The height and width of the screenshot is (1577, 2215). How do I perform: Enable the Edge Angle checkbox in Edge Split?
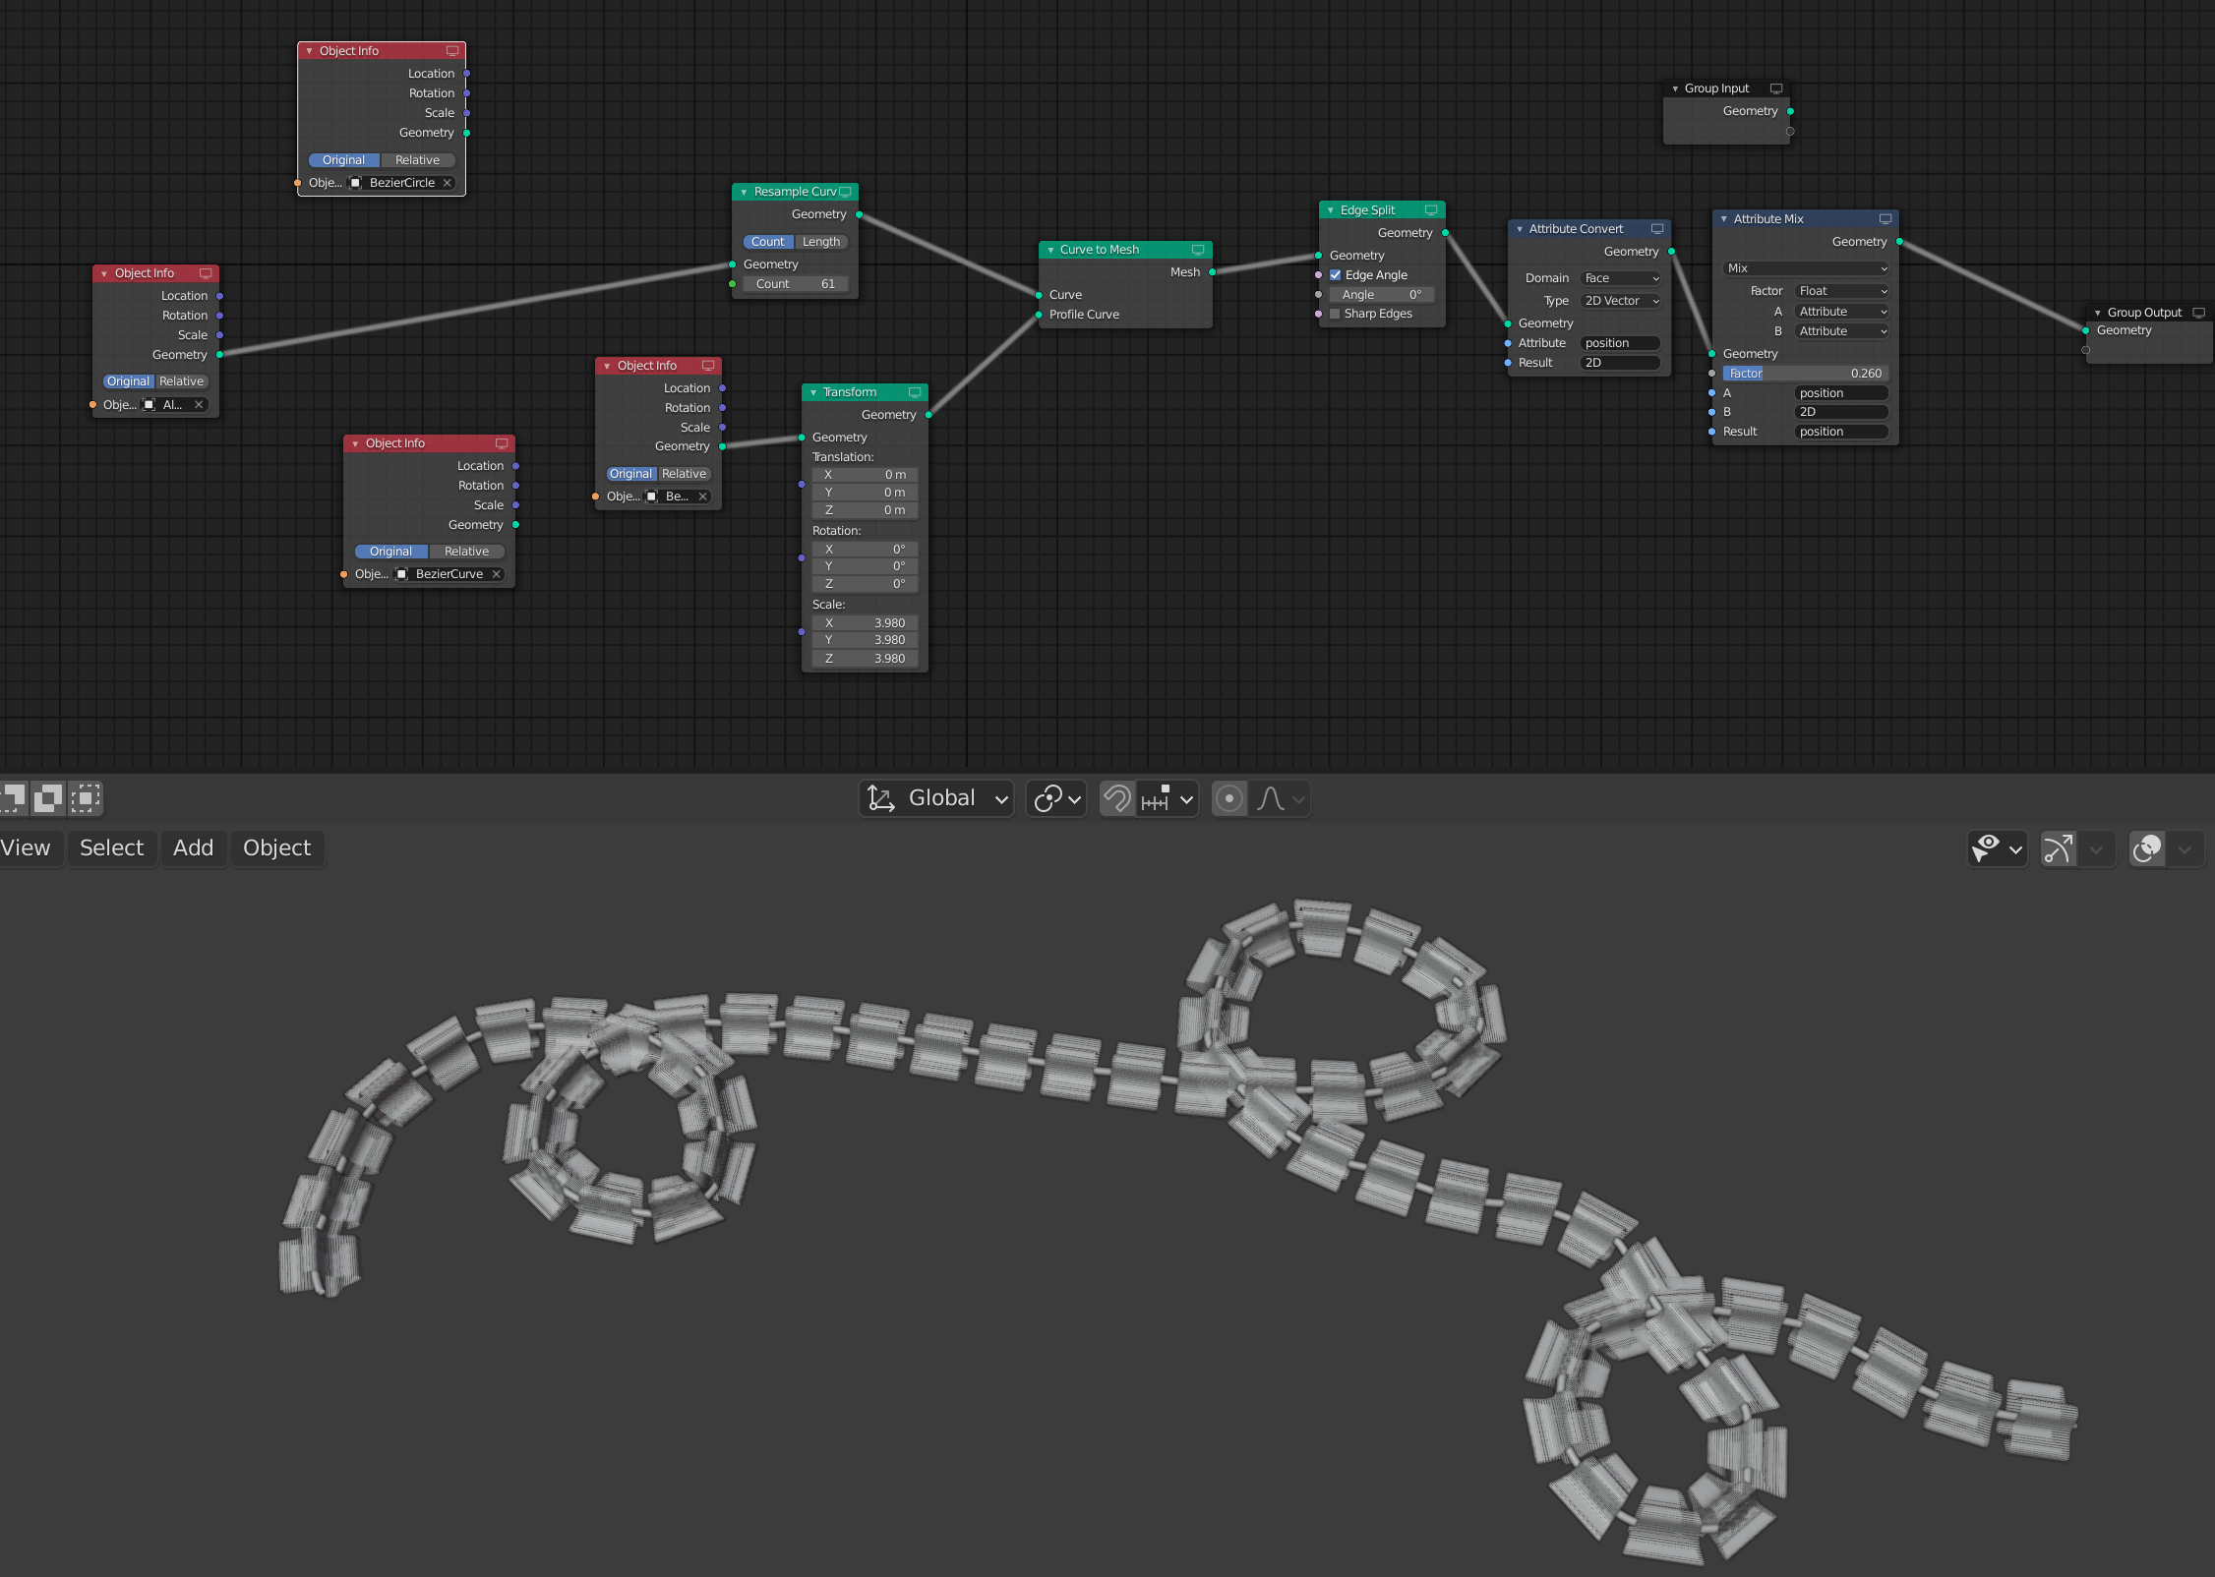pos(1335,274)
